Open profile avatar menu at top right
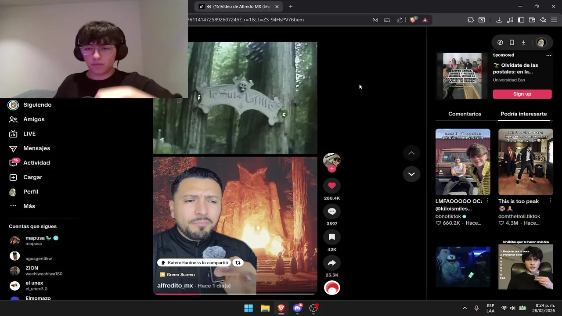Viewport: 562px width, 316px height. click(541, 43)
